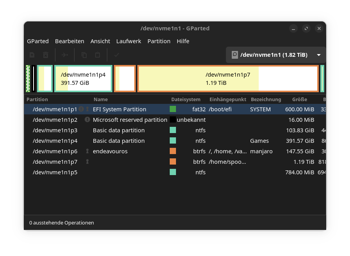Open the Bearbeiten menu
Screen dimensions: 350x256
69,41
